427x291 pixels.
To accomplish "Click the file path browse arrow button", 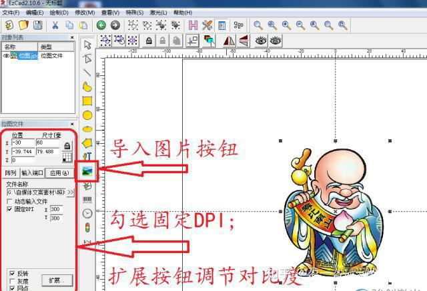I will click(x=71, y=192).
